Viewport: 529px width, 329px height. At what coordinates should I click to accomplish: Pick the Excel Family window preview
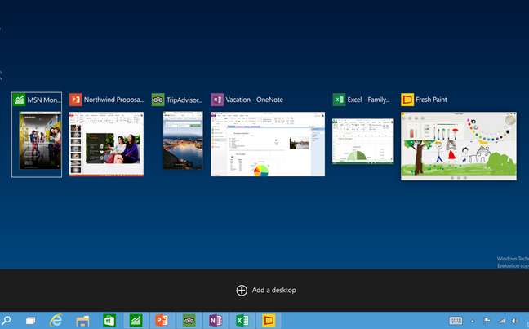[363, 140]
